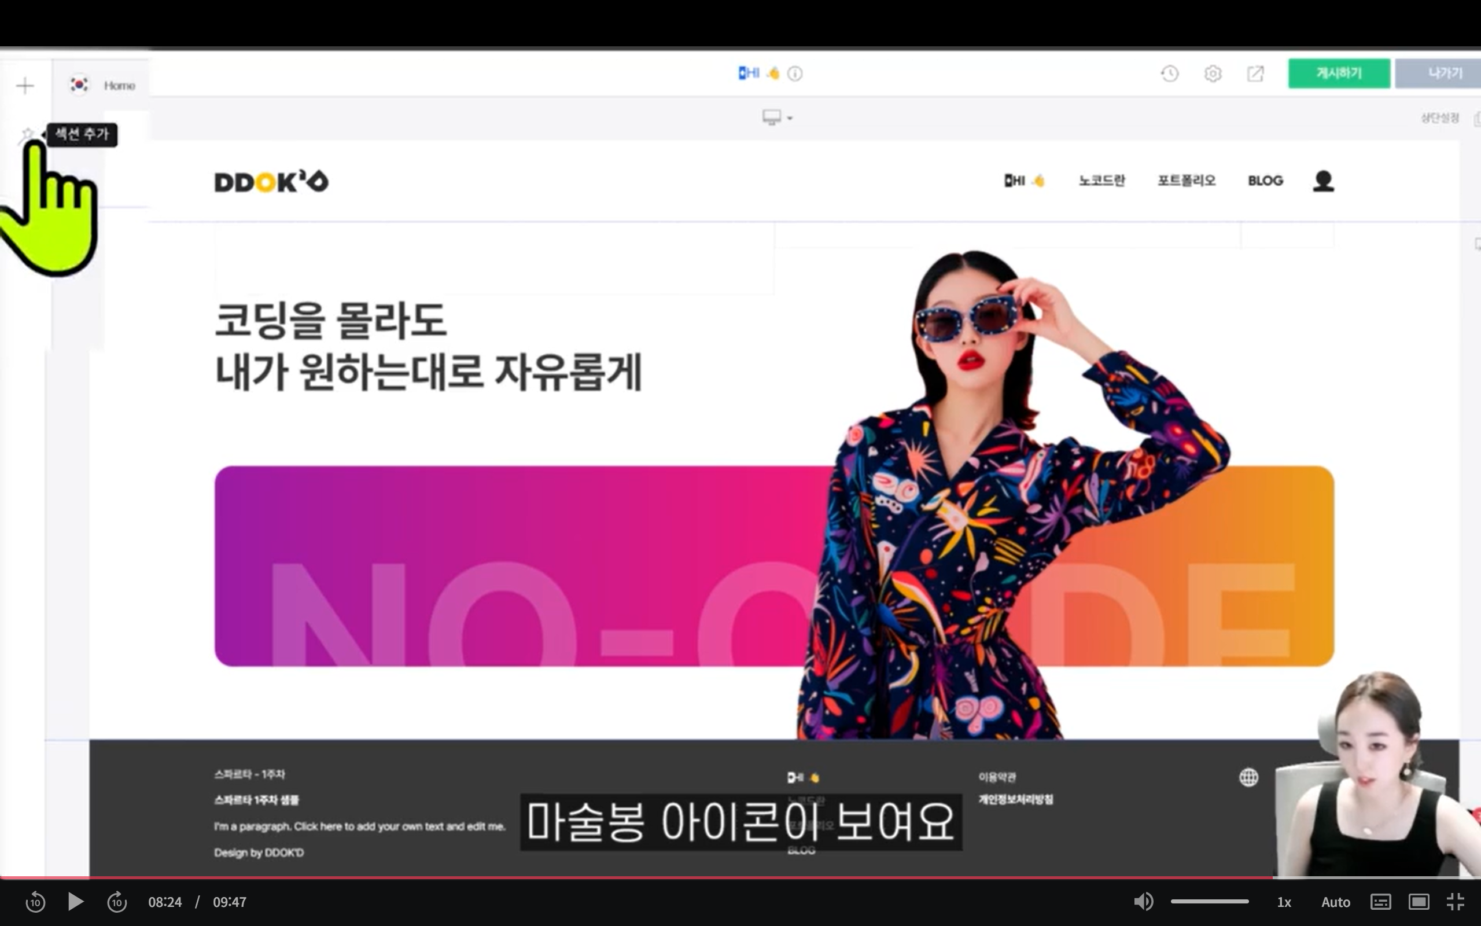Select the headline text 코딩을 몰라도
This screenshot has height=926, width=1481.
[330, 320]
